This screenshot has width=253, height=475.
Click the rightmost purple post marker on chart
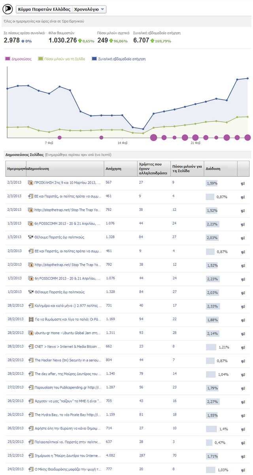(x=247, y=137)
